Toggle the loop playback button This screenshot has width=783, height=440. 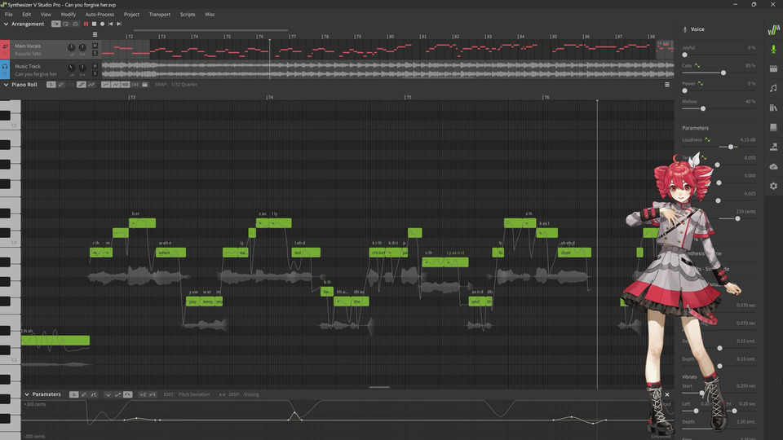(65, 24)
